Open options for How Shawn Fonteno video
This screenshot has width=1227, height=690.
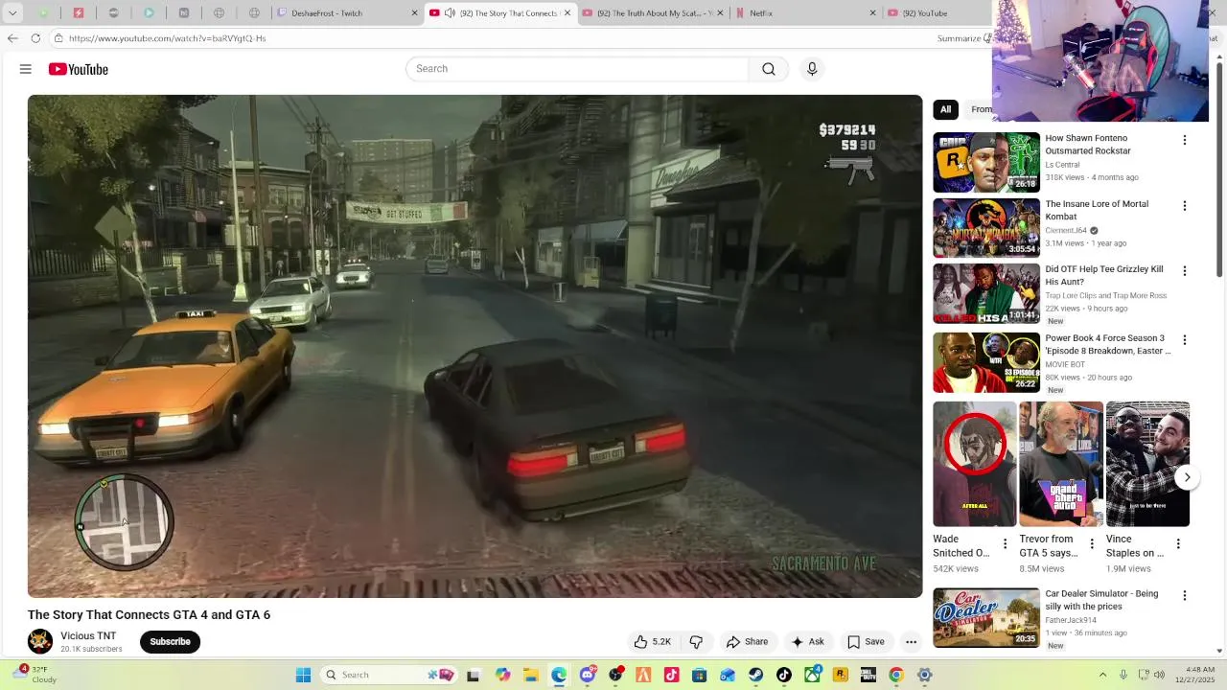1184,140
